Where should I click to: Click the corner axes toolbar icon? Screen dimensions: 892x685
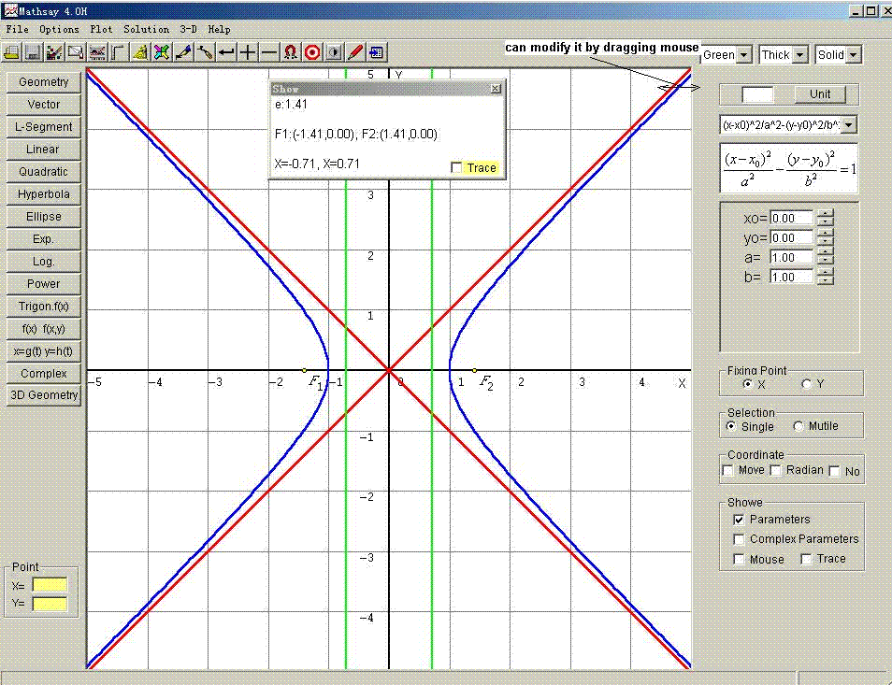pos(119,53)
